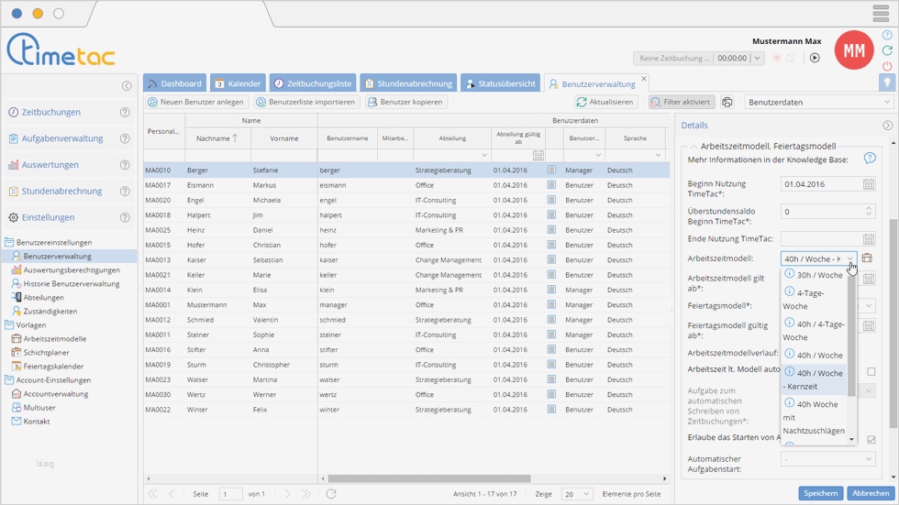Click the Seite page number field
The height and width of the screenshot is (505, 899).
click(x=230, y=494)
